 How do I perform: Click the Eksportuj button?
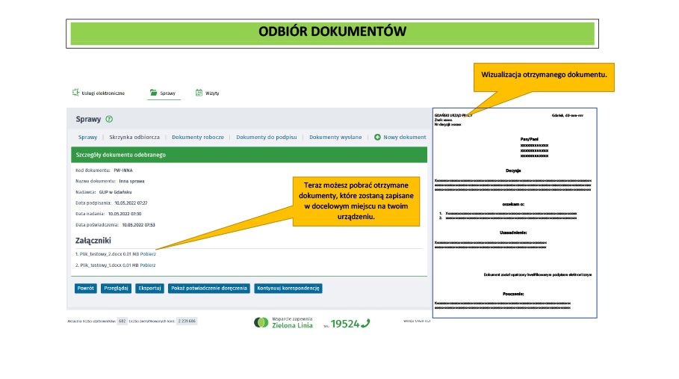pyautogui.click(x=150, y=288)
